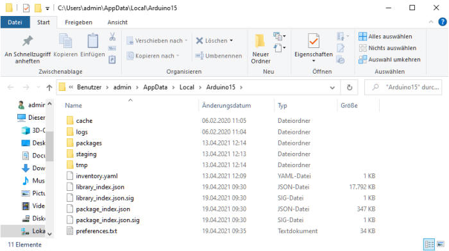Open the Eigenschaften checkmark icon
Viewport: 449px width, 251px height.
point(314,41)
